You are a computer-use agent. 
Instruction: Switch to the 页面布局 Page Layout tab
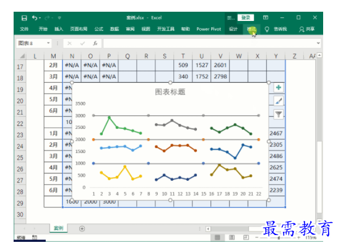[x=79, y=29]
